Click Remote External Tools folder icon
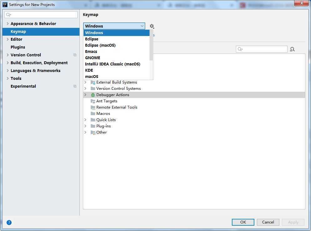 tap(93, 107)
